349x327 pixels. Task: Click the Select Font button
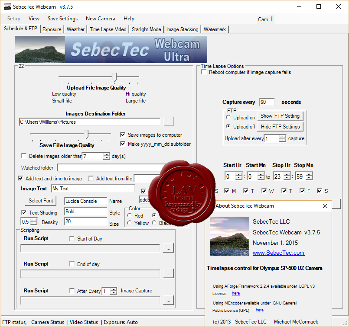[40, 201]
